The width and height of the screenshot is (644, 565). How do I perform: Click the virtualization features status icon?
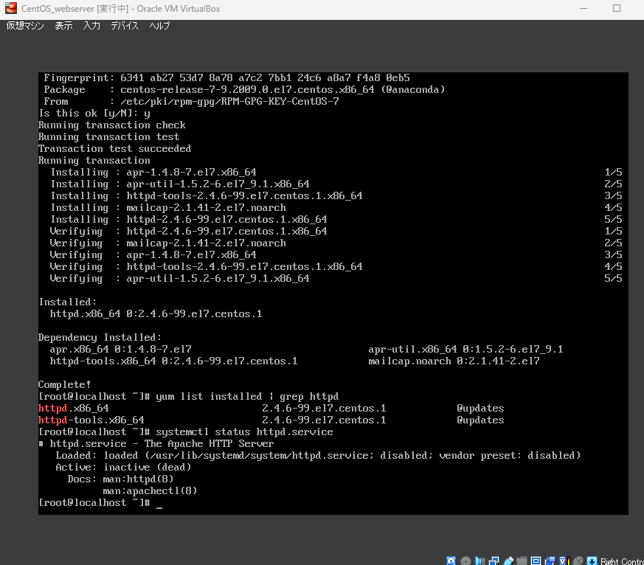tap(562, 560)
